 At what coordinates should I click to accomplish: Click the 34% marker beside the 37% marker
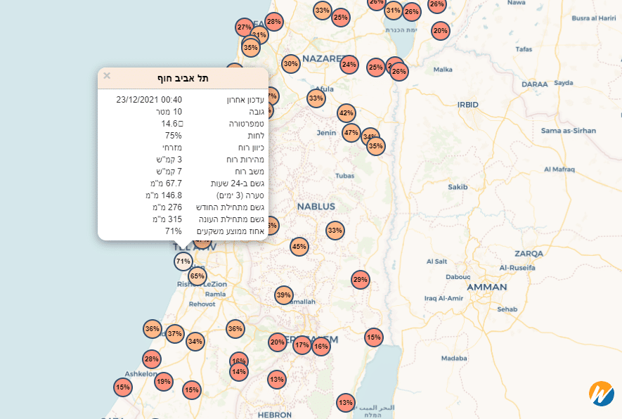[x=195, y=342]
